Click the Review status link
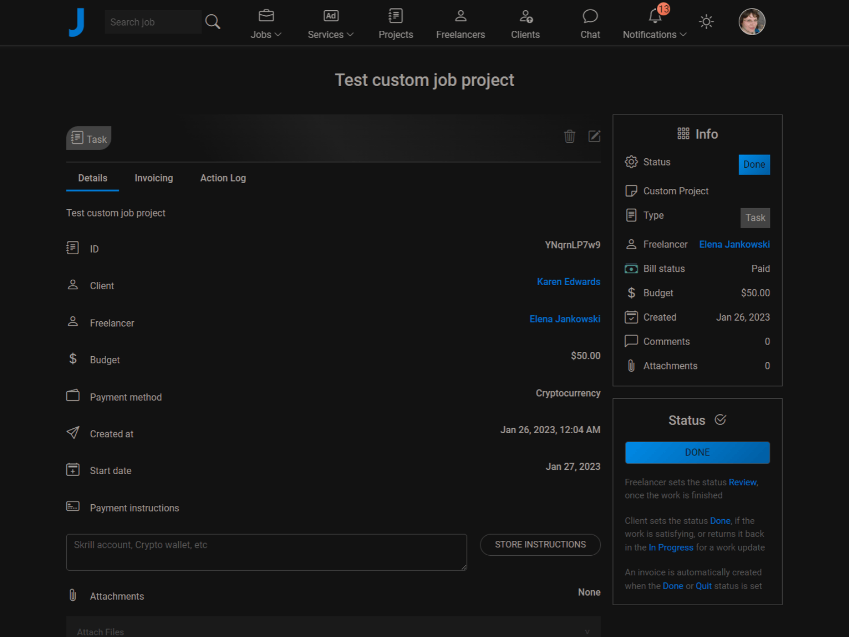The height and width of the screenshot is (637, 849). (x=742, y=483)
